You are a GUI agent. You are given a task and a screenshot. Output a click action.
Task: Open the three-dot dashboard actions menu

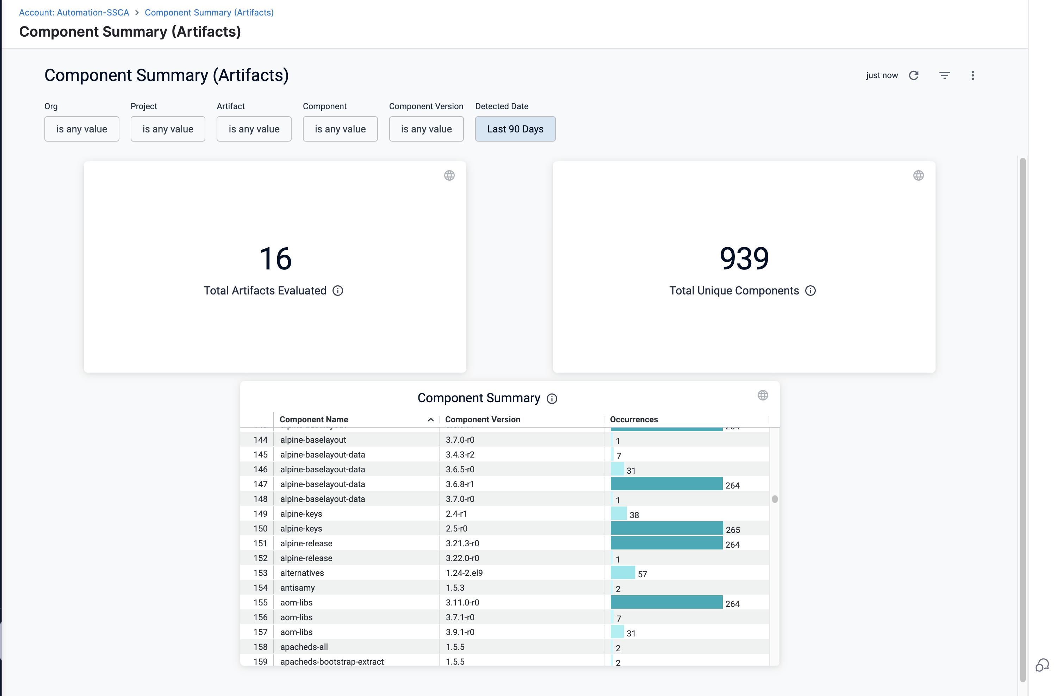point(972,75)
